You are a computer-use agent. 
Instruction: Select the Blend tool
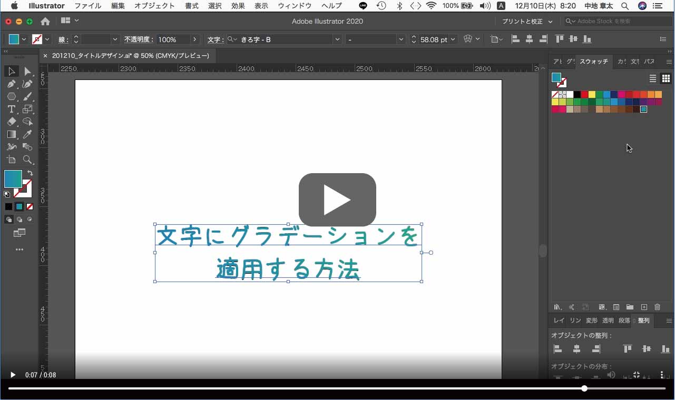tap(27, 147)
